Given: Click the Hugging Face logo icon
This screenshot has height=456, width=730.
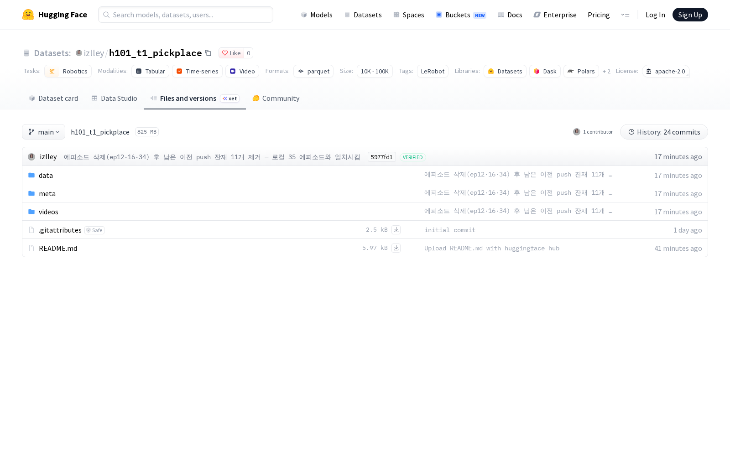Looking at the screenshot, I should click(x=28, y=15).
